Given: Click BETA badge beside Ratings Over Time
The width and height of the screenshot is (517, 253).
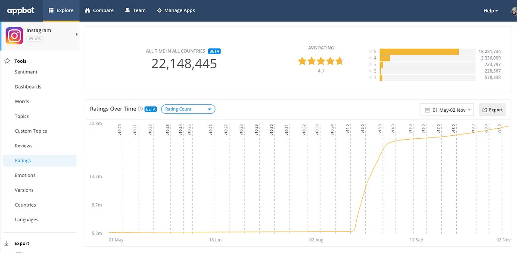Looking at the screenshot, I should point(151,109).
